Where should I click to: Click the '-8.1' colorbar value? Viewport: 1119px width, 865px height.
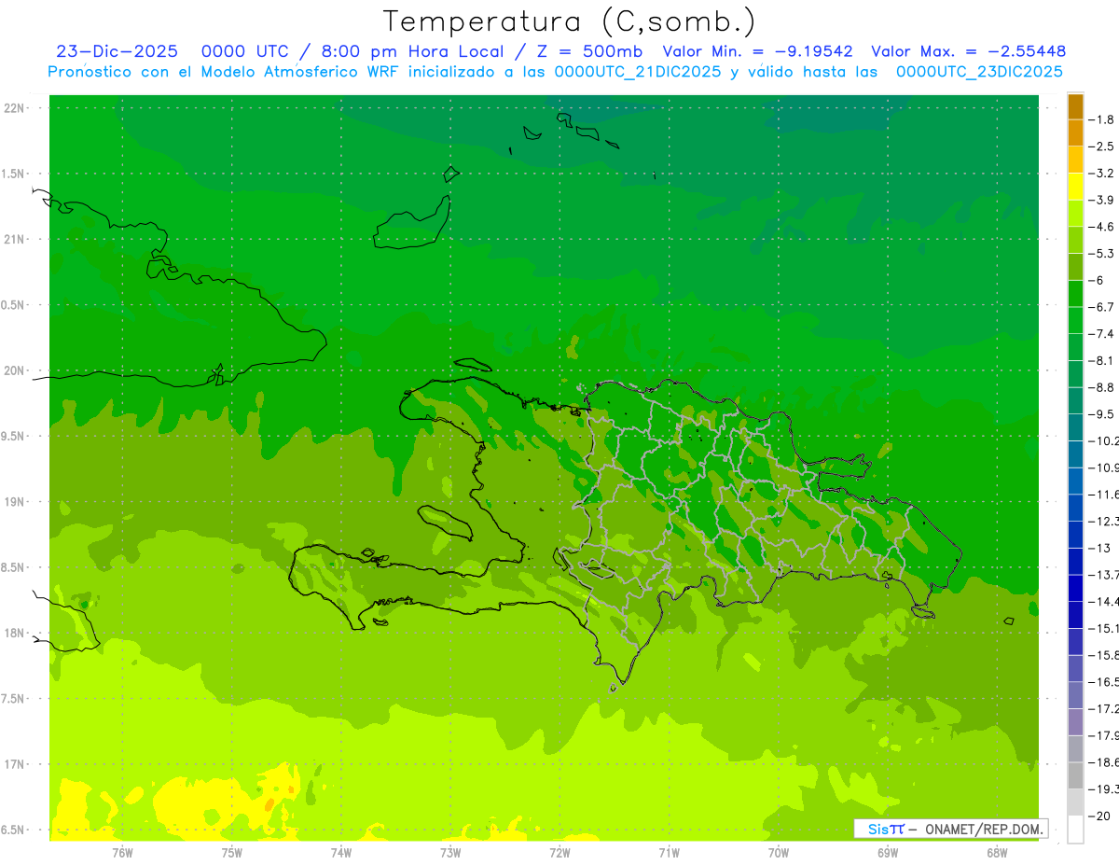point(1102,361)
